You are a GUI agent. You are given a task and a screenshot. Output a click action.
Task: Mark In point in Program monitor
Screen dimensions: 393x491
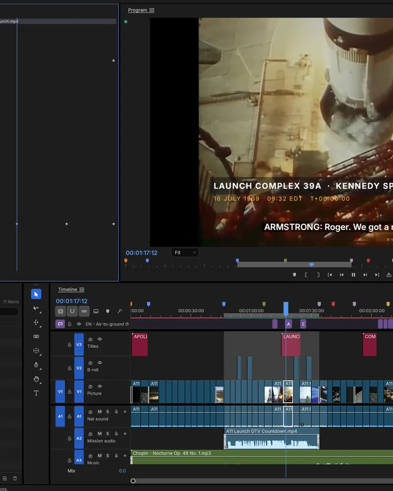coord(306,274)
